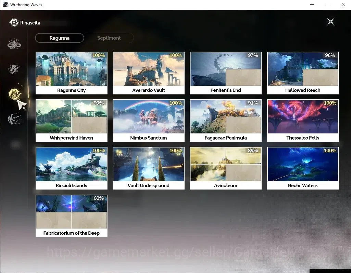Image resolution: width=351 pixels, height=273 pixels.
Task: Click the 100% badge on Thessaleo Fells
Action: tap(330, 103)
